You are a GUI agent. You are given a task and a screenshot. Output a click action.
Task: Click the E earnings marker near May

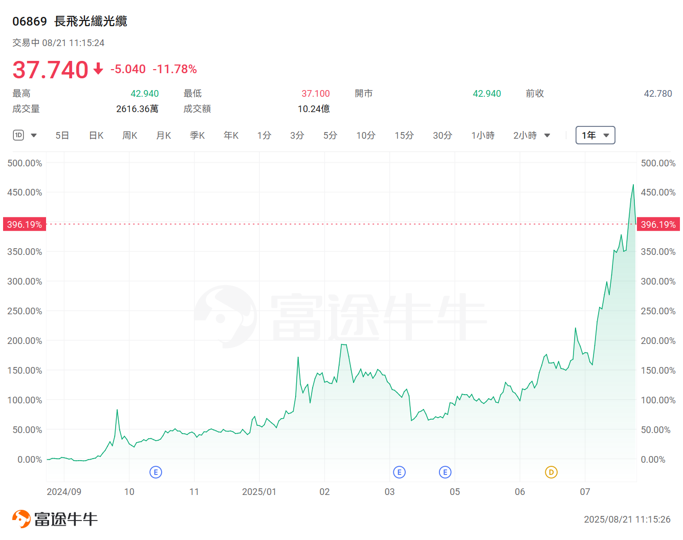[445, 472]
